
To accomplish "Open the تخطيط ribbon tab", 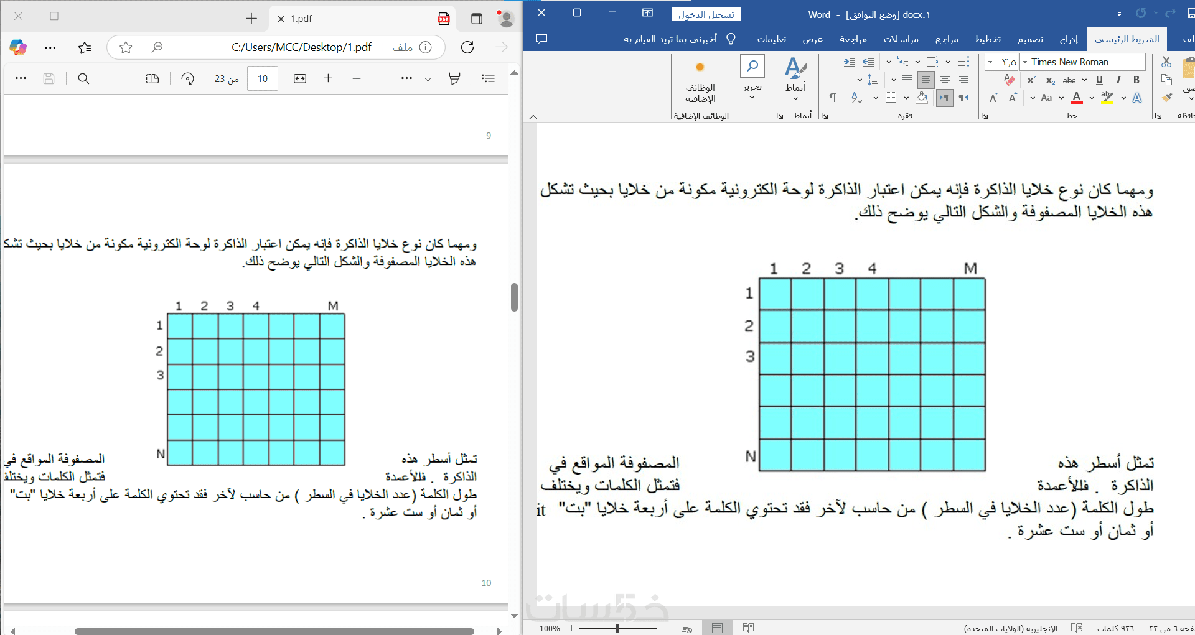I will click(988, 39).
